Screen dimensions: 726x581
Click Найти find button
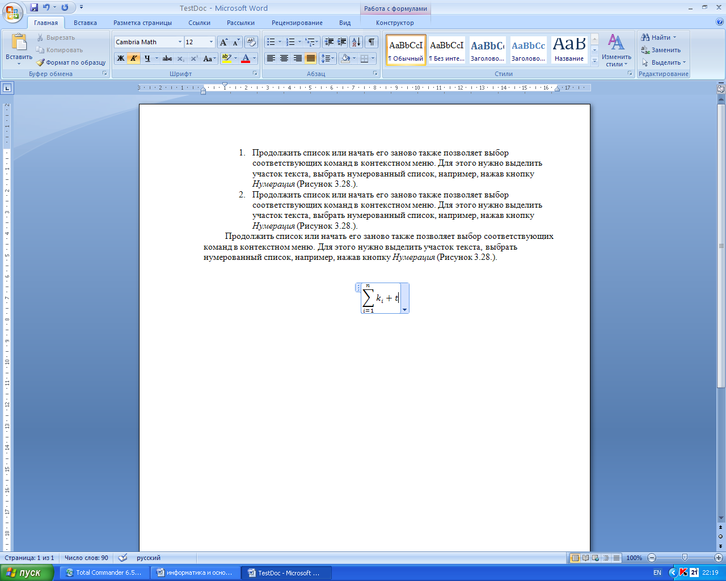point(659,37)
